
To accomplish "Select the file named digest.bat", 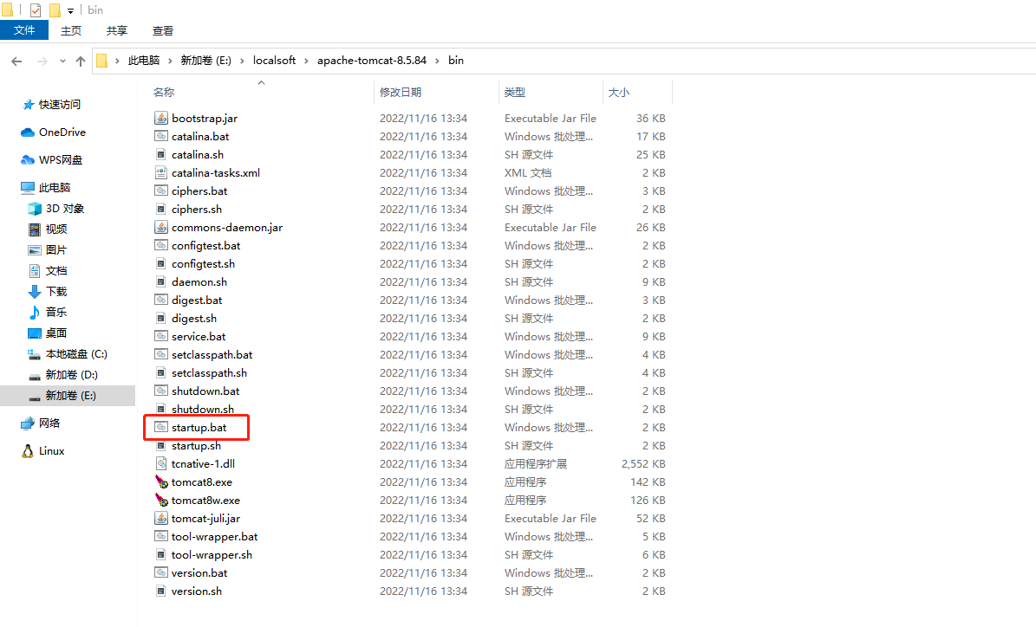I will click(197, 301).
